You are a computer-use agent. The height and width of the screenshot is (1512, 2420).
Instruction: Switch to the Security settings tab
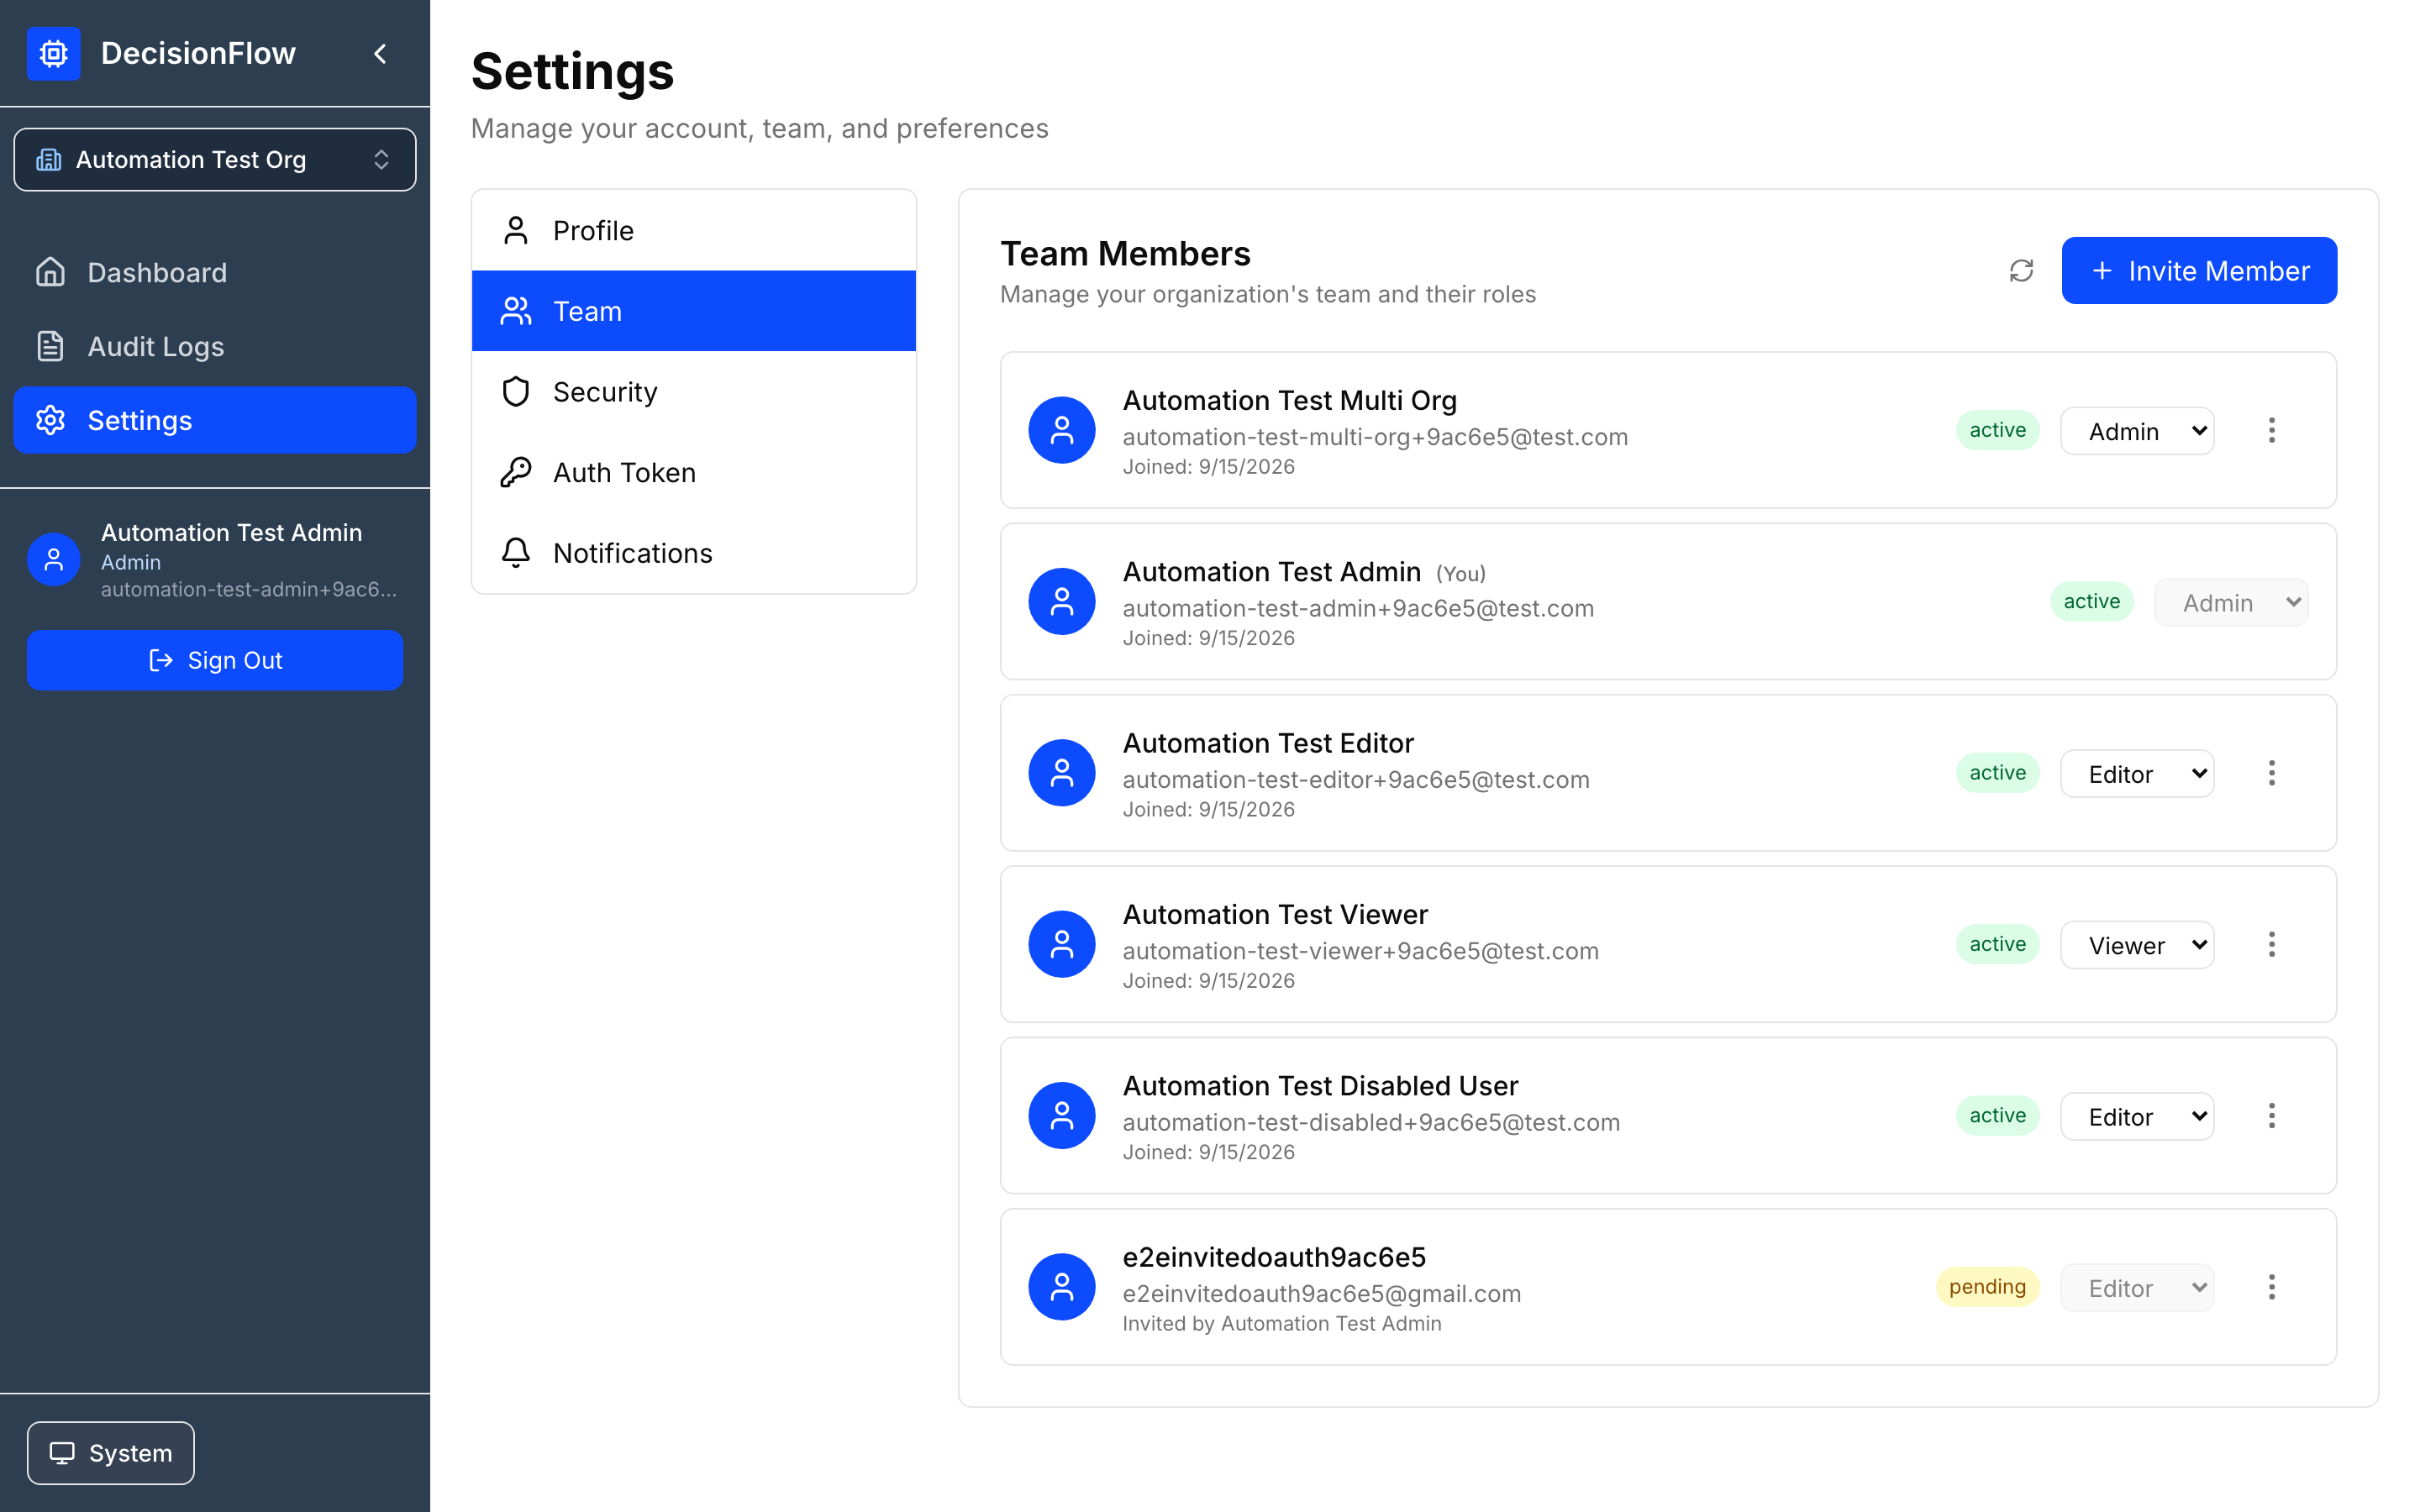pyautogui.click(x=694, y=392)
